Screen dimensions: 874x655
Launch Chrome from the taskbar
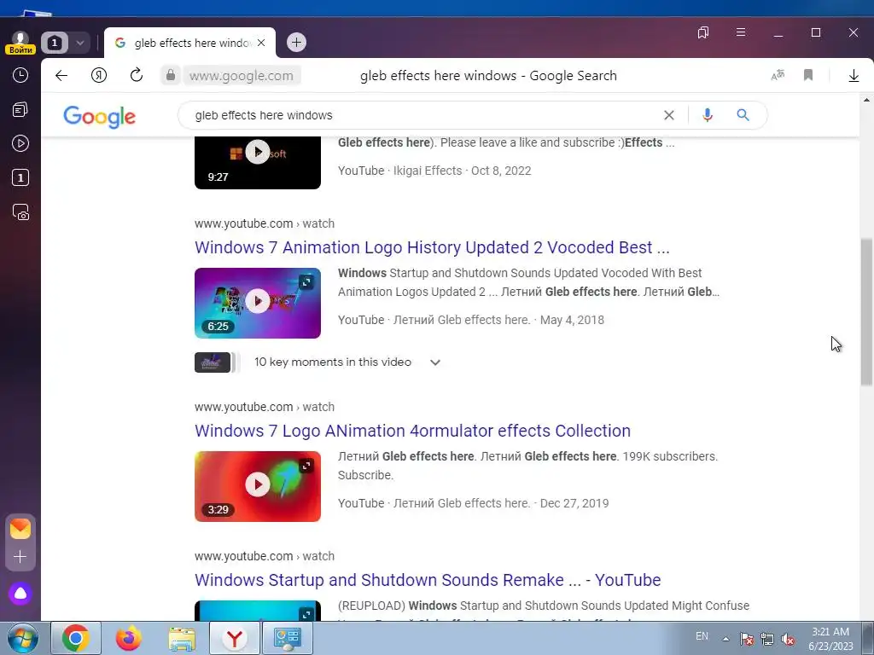(76, 638)
